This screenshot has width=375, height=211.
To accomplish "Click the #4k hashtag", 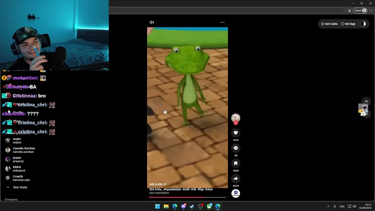I will (x=194, y=189).
